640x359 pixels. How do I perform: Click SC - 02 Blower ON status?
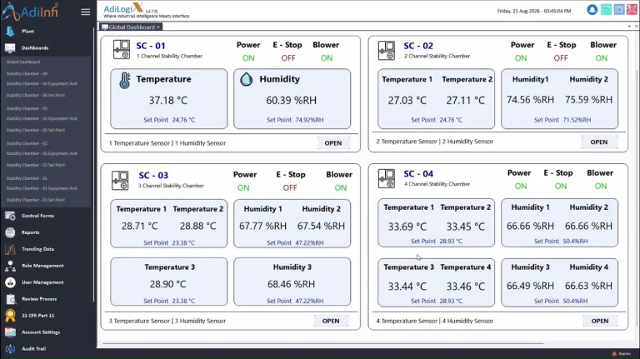601,58
